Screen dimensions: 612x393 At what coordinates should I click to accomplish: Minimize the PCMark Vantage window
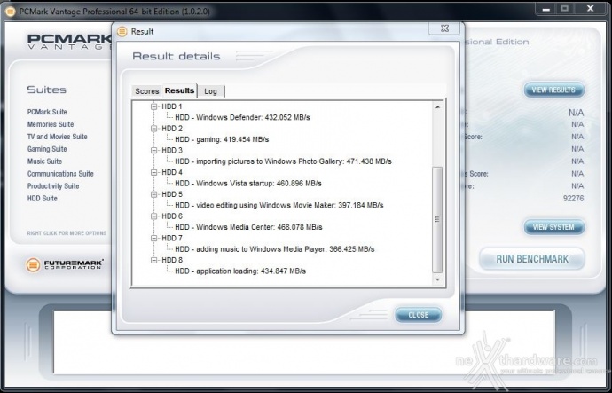point(546,9)
